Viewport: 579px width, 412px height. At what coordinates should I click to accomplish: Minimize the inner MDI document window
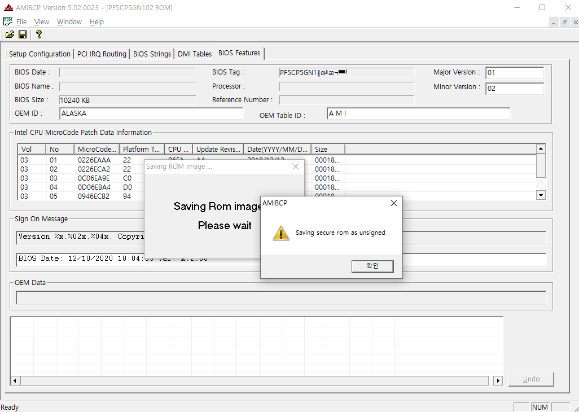554,23
